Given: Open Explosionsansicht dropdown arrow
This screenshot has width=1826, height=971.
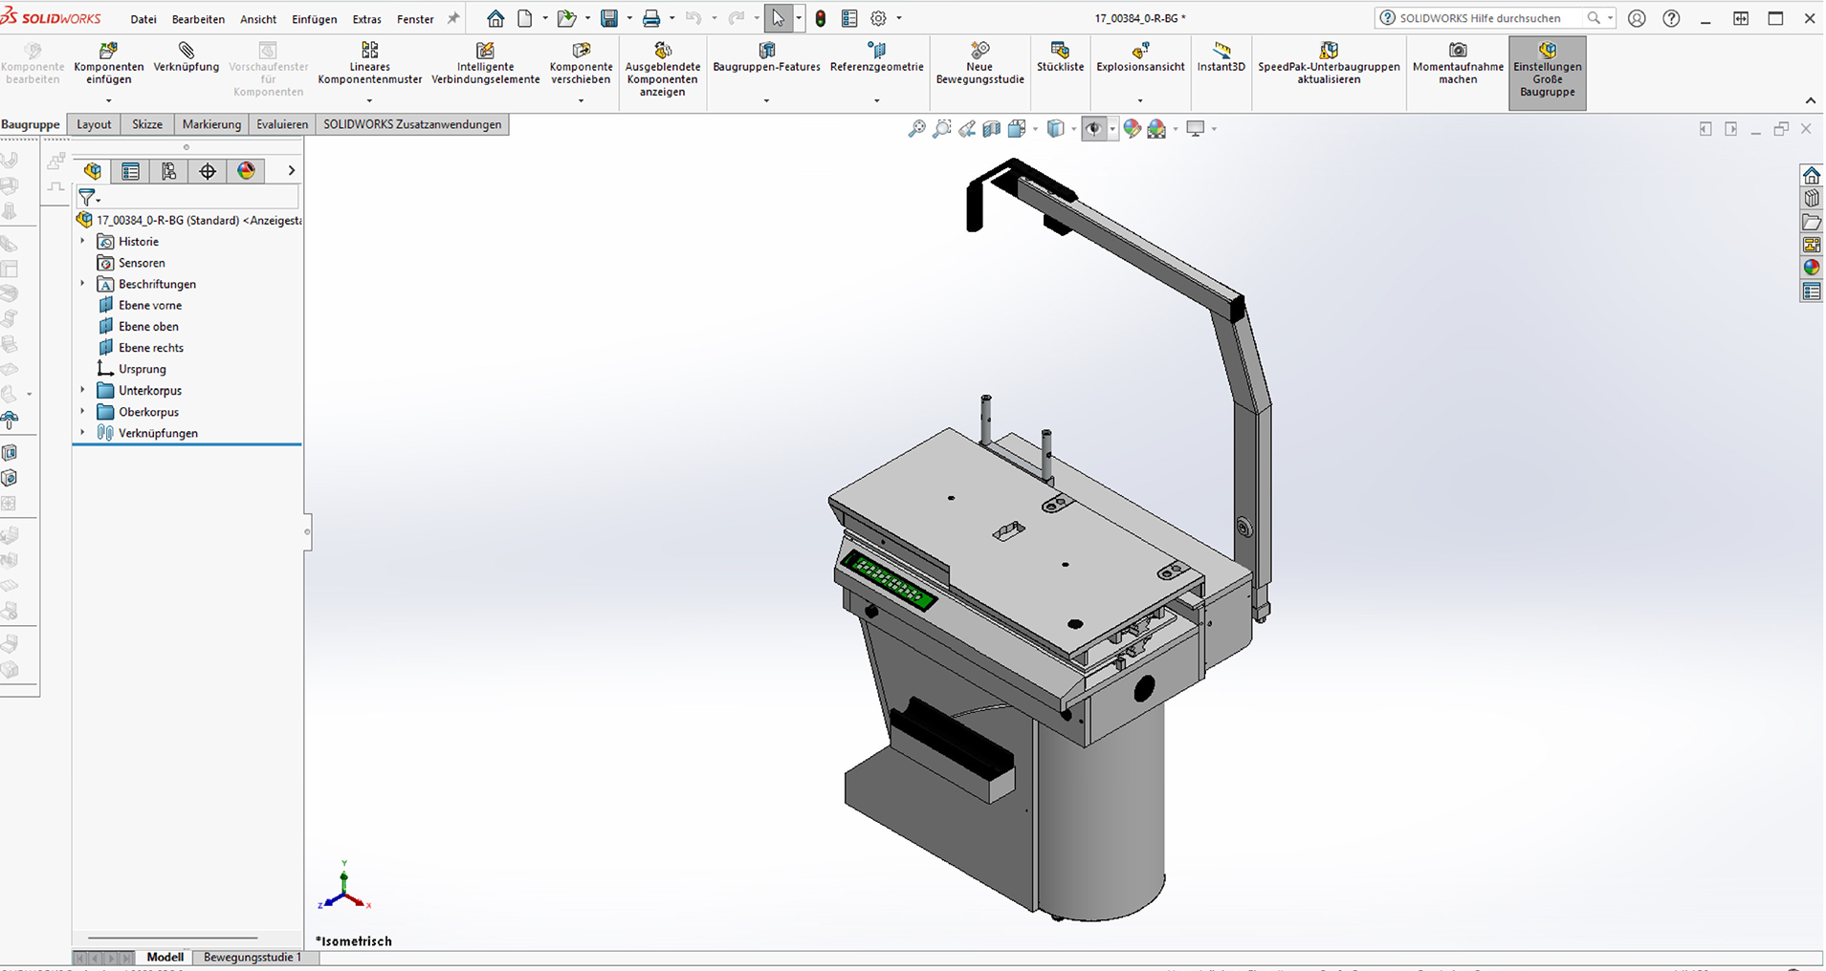Looking at the screenshot, I should 1140,100.
